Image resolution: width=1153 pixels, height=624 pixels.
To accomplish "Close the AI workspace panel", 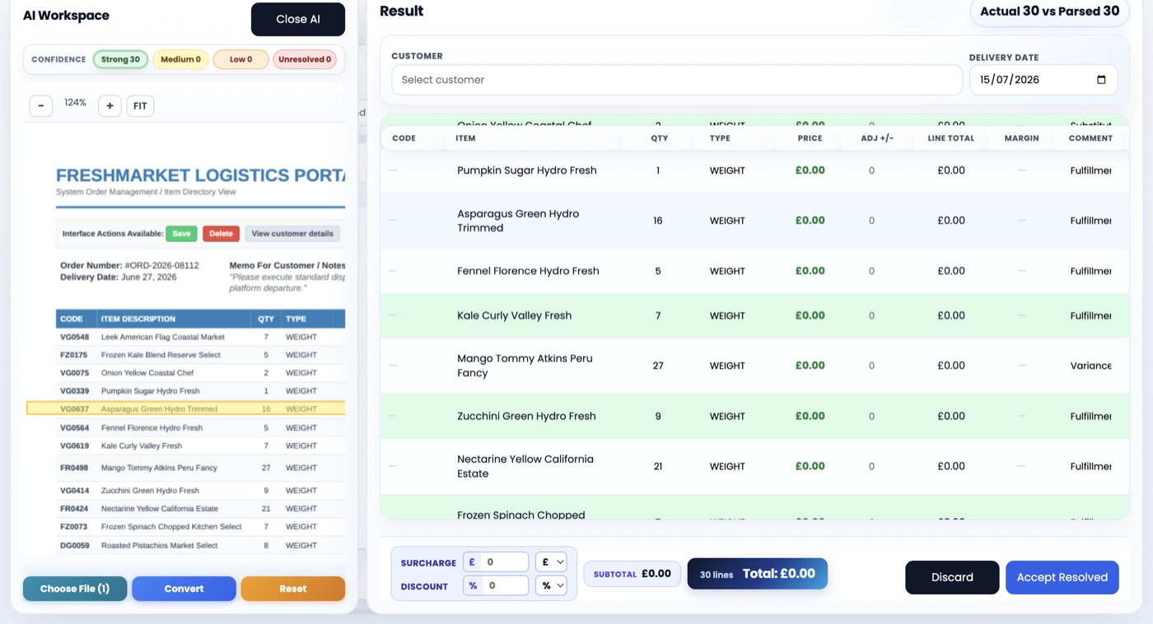I will (x=298, y=19).
